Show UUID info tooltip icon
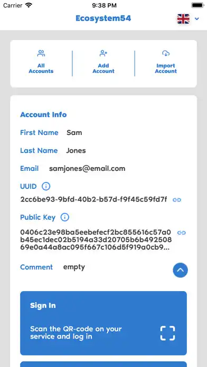Viewport: 207px width, 367px height. (x=46, y=186)
